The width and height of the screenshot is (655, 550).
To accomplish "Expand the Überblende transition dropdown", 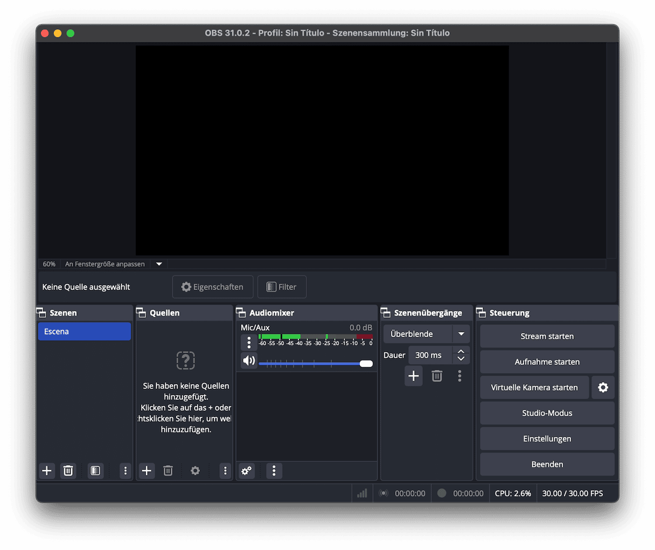I will 461,334.
